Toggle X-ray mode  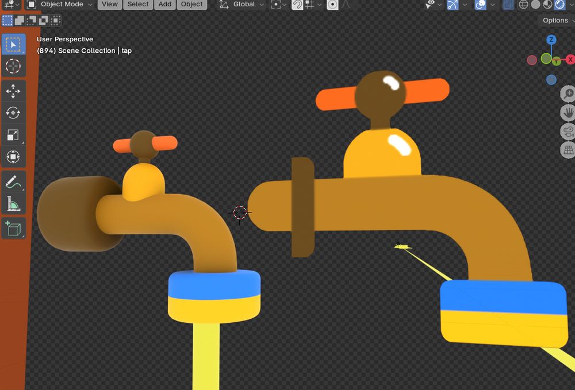pos(508,5)
